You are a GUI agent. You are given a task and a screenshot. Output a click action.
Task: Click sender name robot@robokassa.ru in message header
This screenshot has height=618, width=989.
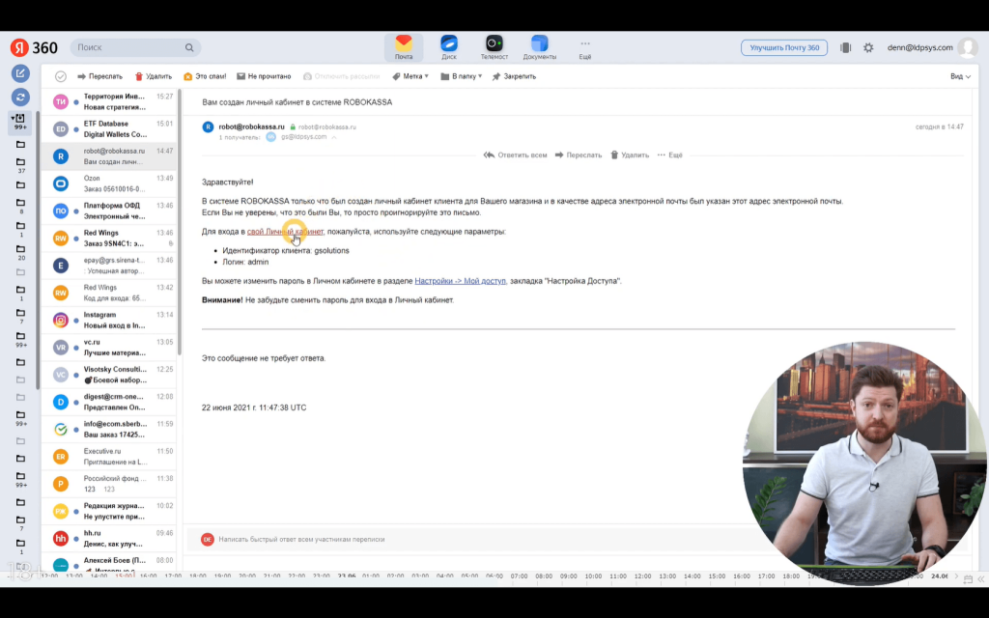(252, 126)
